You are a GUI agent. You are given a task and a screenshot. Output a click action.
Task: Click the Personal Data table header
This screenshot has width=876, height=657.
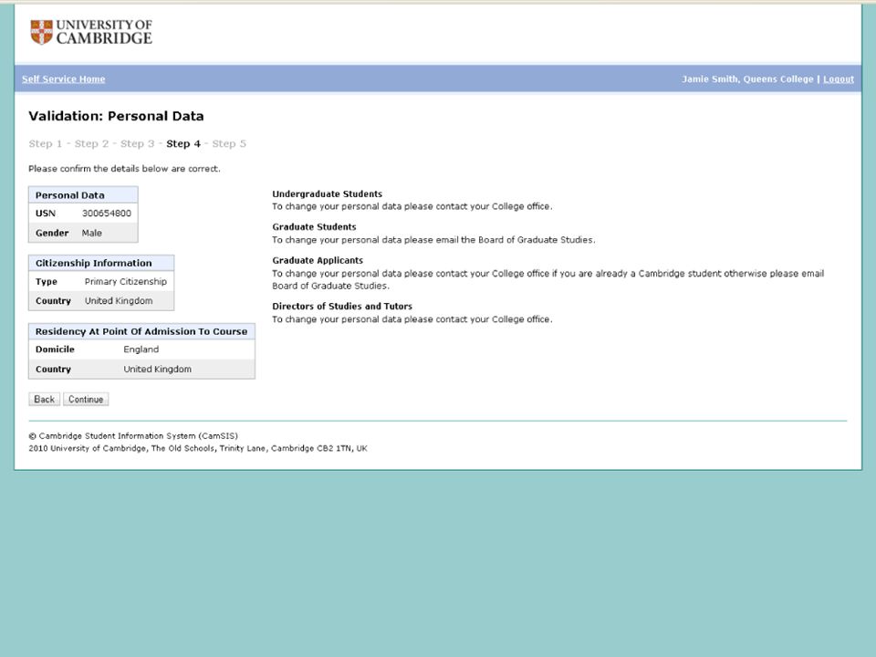[83, 195]
